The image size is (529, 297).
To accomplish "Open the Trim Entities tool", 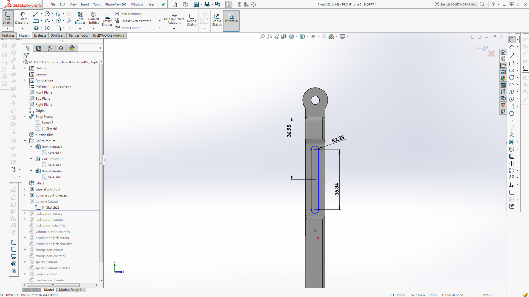I will click(x=80, y=18).
